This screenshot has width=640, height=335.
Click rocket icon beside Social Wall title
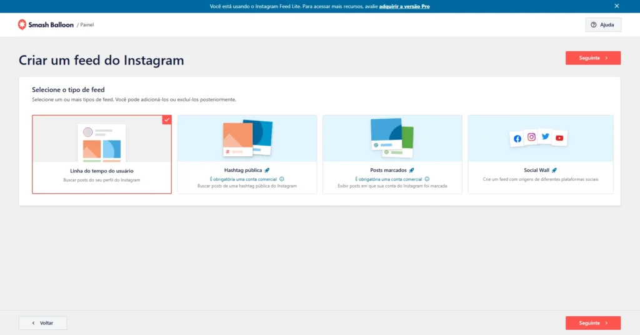[554, 170]
